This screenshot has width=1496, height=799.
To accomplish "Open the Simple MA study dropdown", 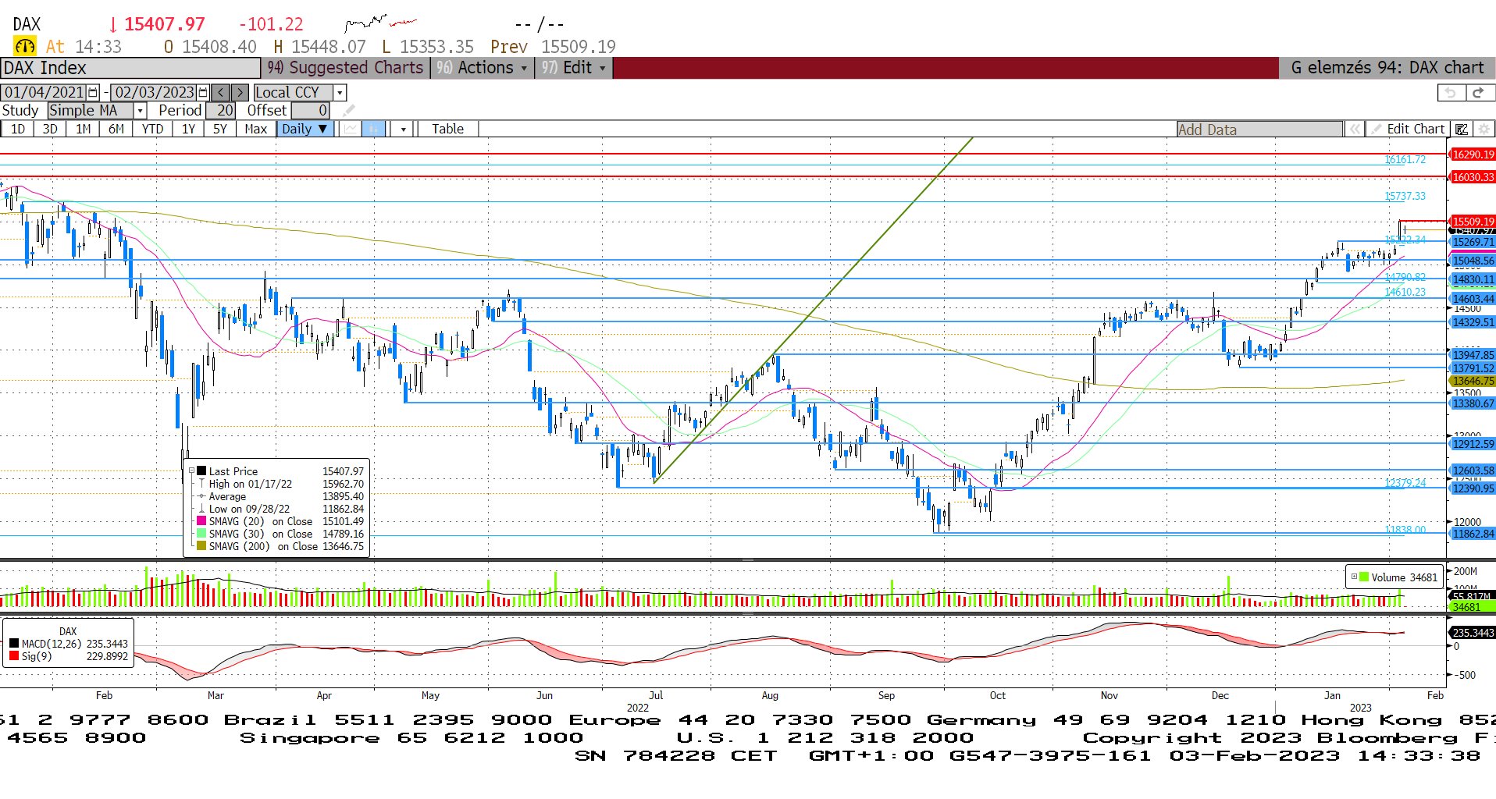I will coord(140,111).
